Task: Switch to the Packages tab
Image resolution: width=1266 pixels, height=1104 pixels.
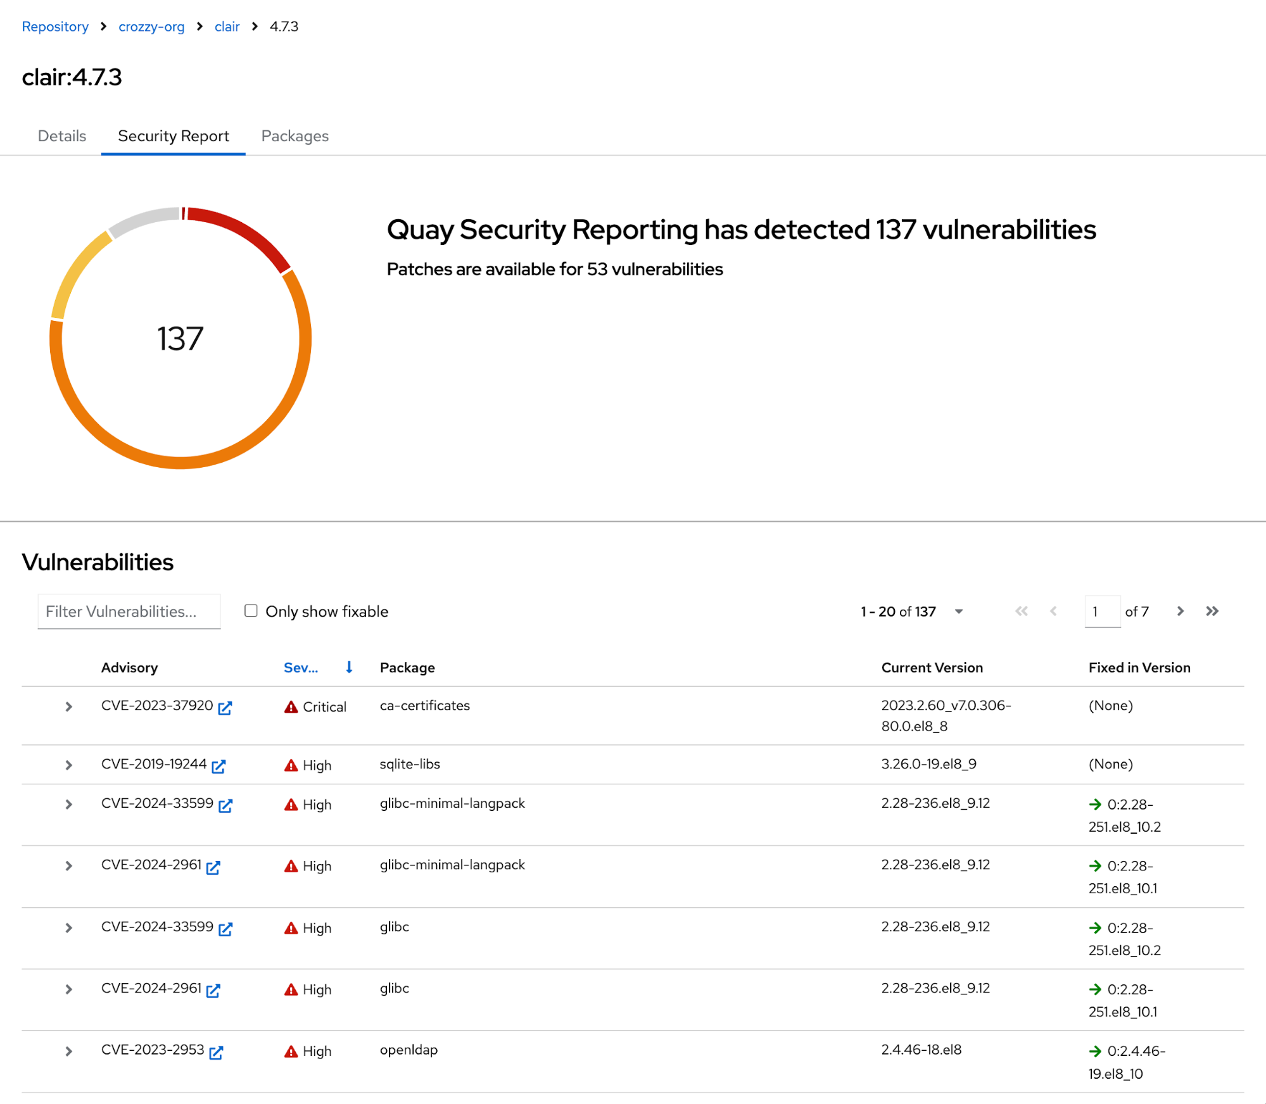Action: (x=294, y=136)
